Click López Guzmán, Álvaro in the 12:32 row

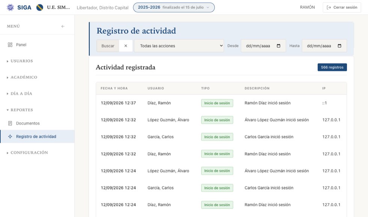[168, 120]
